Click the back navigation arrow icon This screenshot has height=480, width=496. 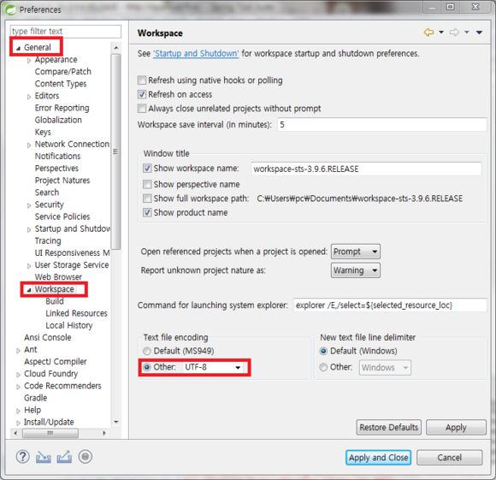(428, 33)
